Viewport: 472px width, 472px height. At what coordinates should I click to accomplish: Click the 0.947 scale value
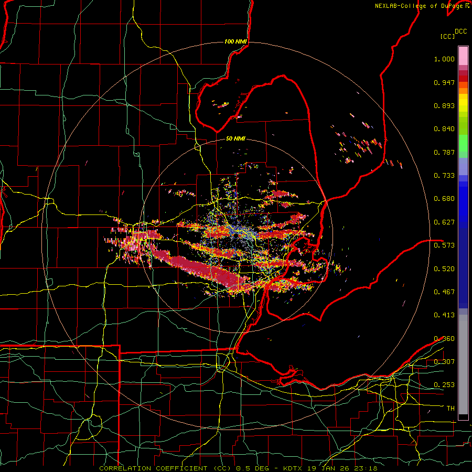[444, 82]
